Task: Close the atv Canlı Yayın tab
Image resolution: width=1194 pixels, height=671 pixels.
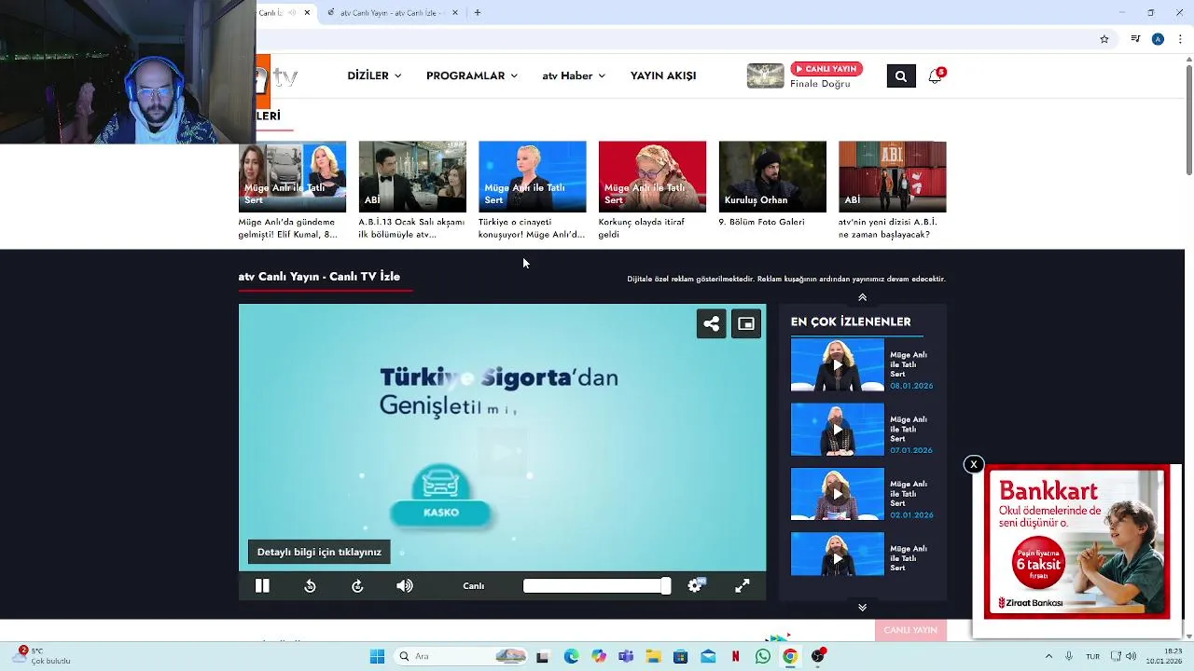Action: click(x=455, y=13)
